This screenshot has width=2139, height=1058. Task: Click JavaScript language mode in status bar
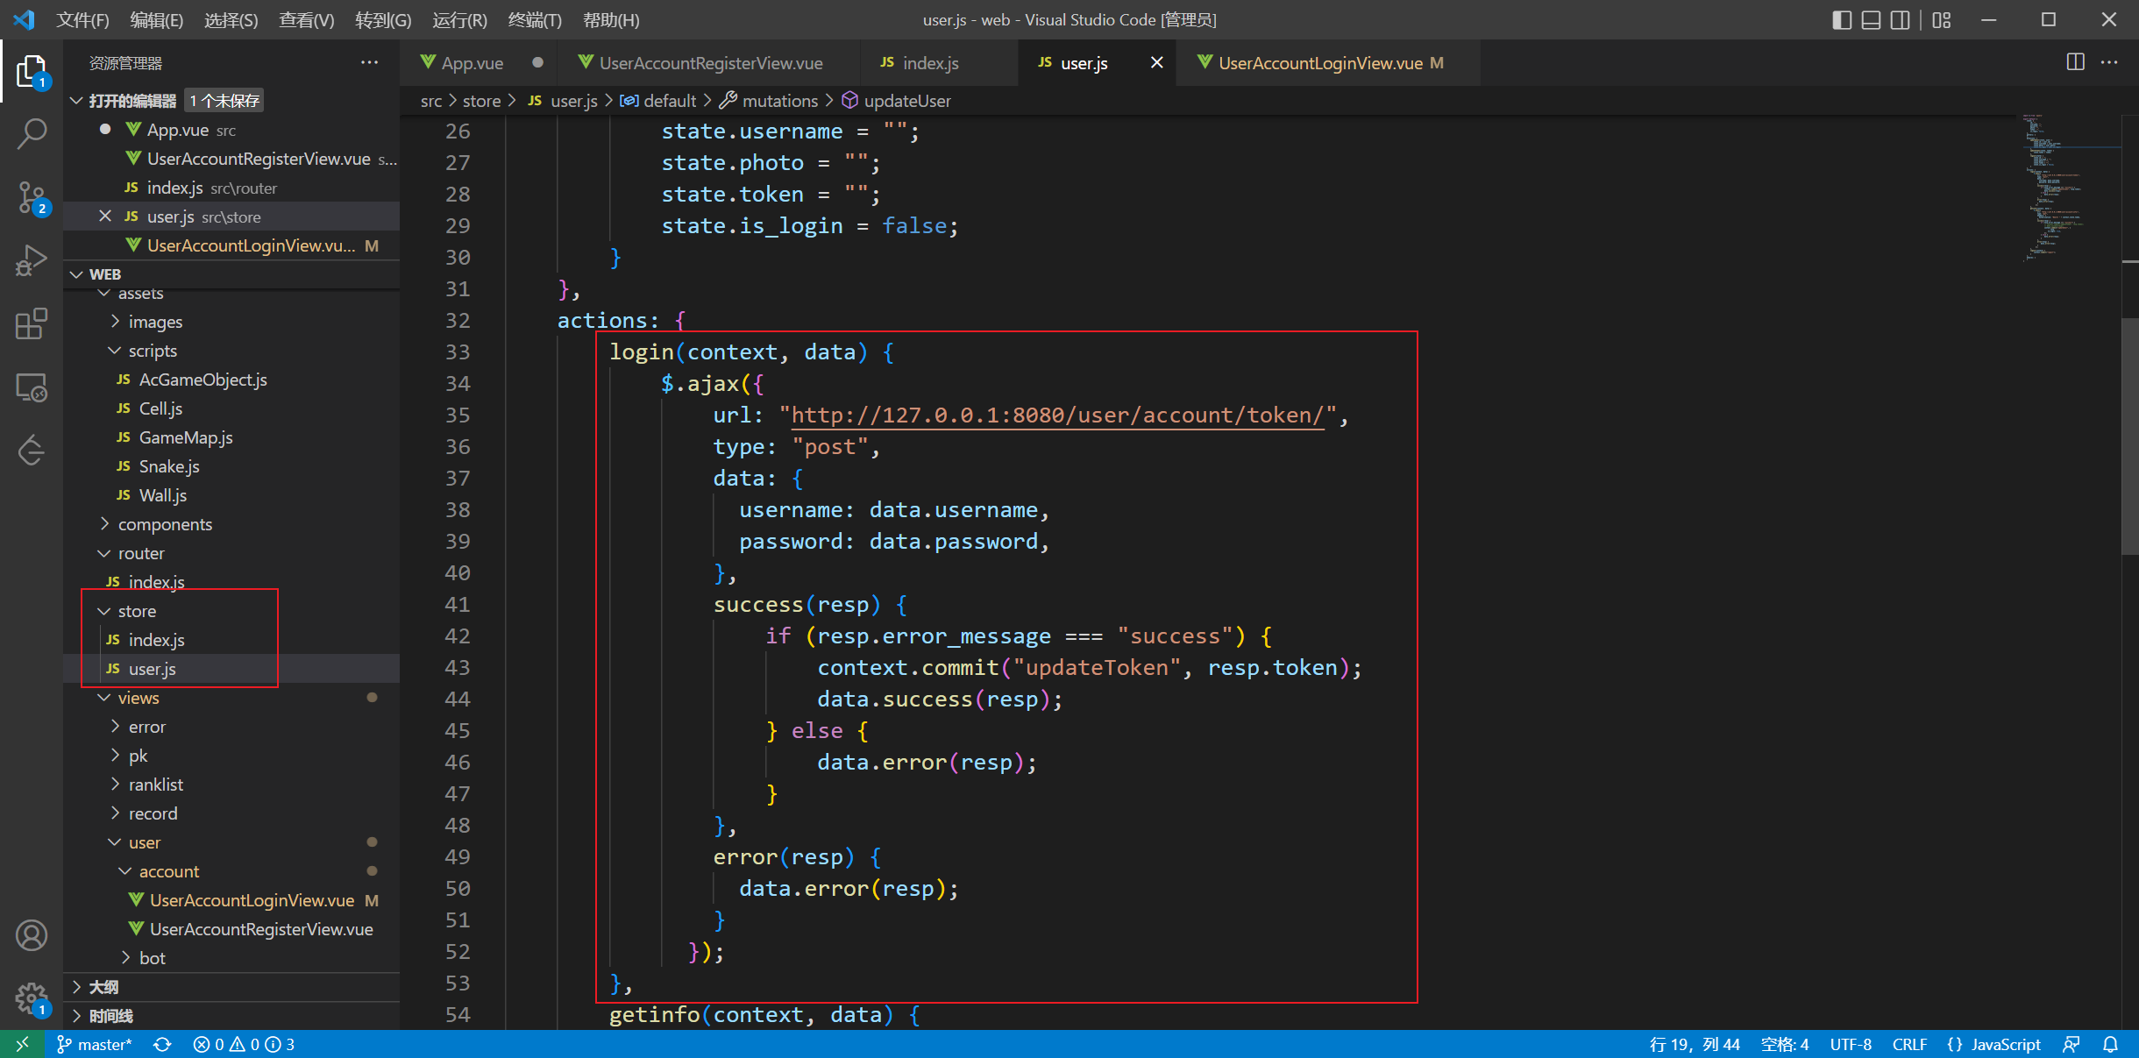[2005, 1044]
